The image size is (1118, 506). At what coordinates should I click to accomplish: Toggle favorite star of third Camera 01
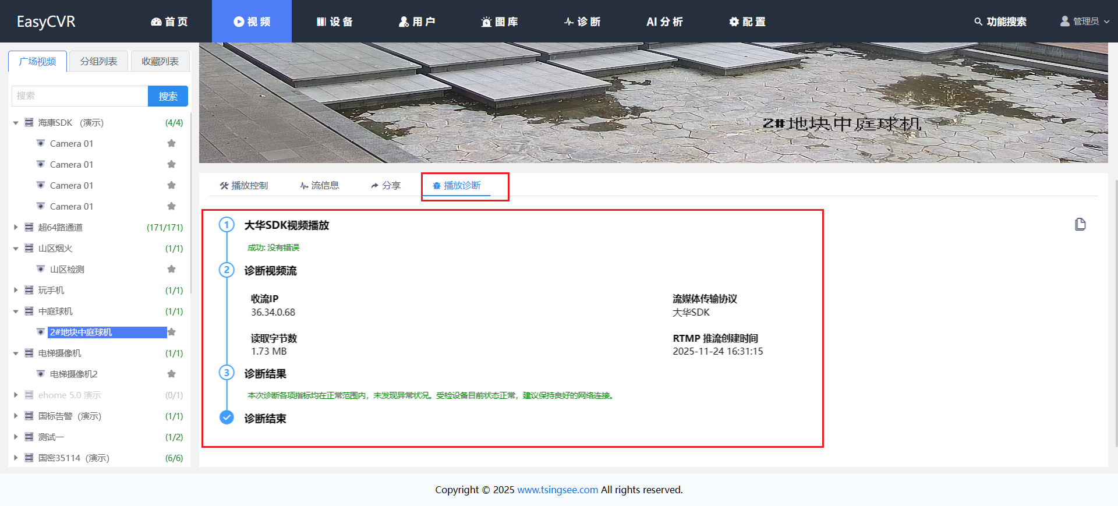171,185
